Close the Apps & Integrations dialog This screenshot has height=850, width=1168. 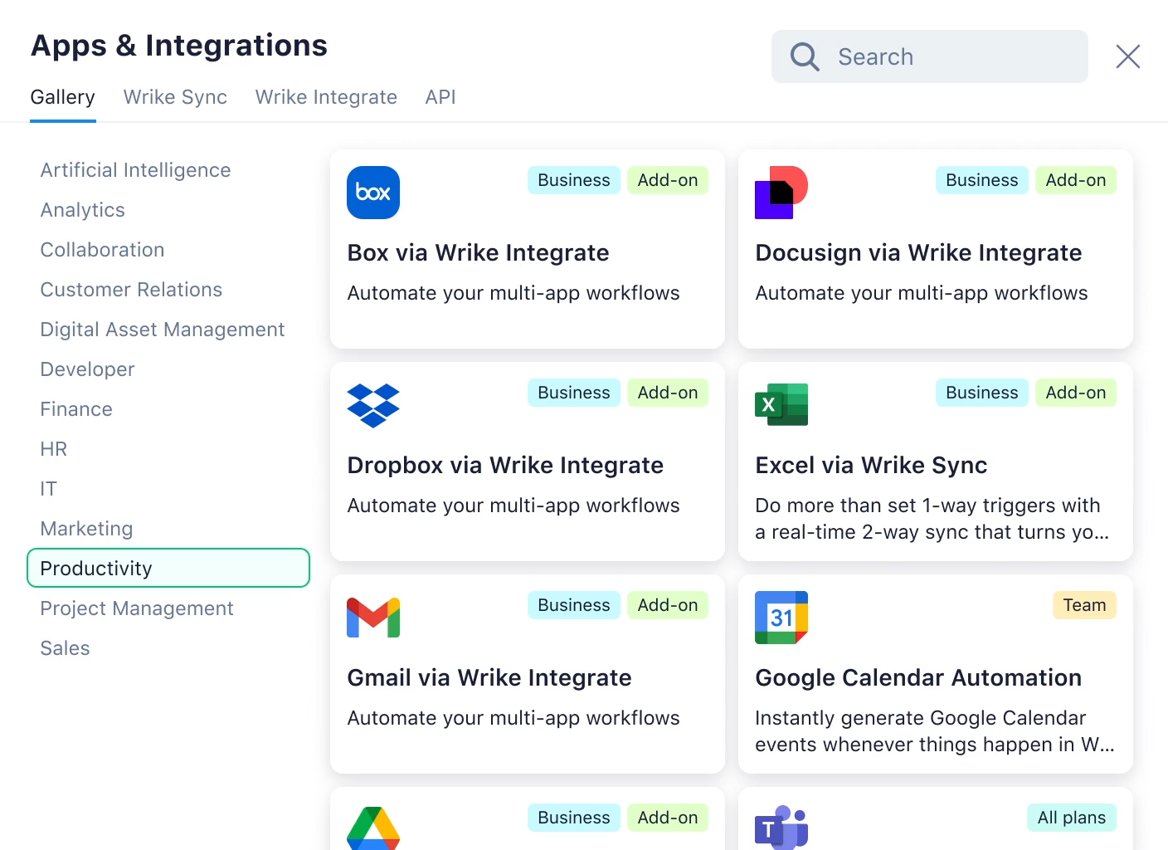[1128, 56]
